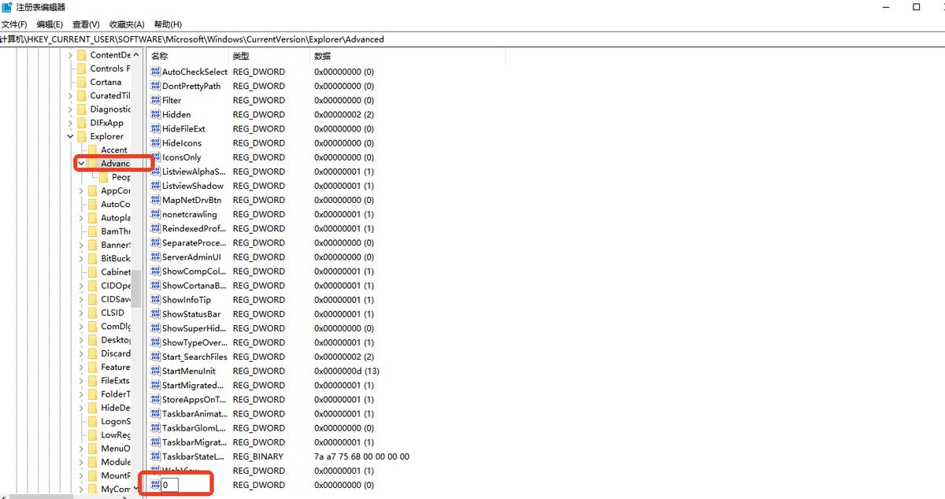Click the tree scrollbar up arrow
945x499 pixels.
point(136,55)
